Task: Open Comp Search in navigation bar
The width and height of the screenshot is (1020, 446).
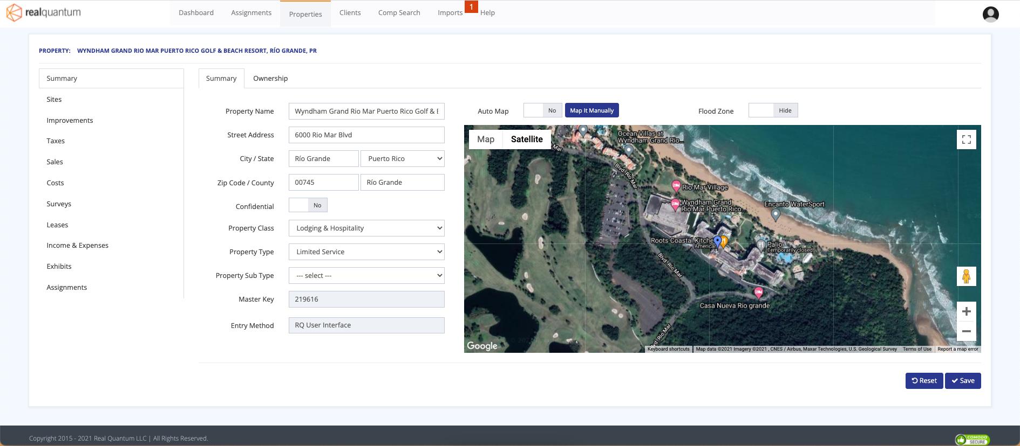Action: (x=399, y=13)
